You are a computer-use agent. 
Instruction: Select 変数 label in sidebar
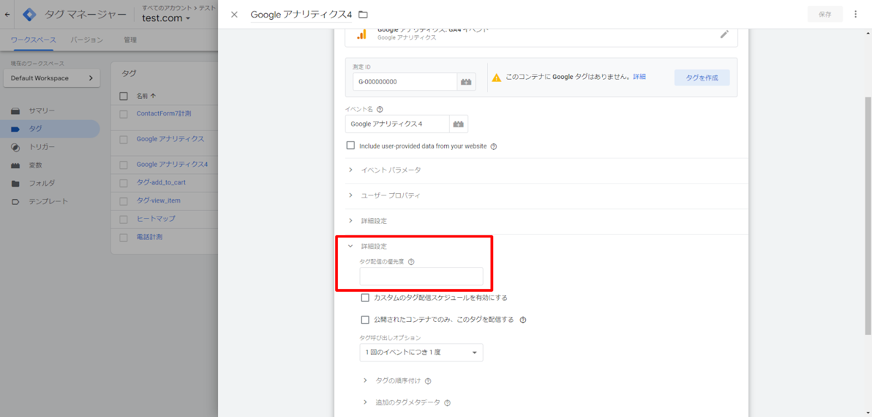[35, 165]
